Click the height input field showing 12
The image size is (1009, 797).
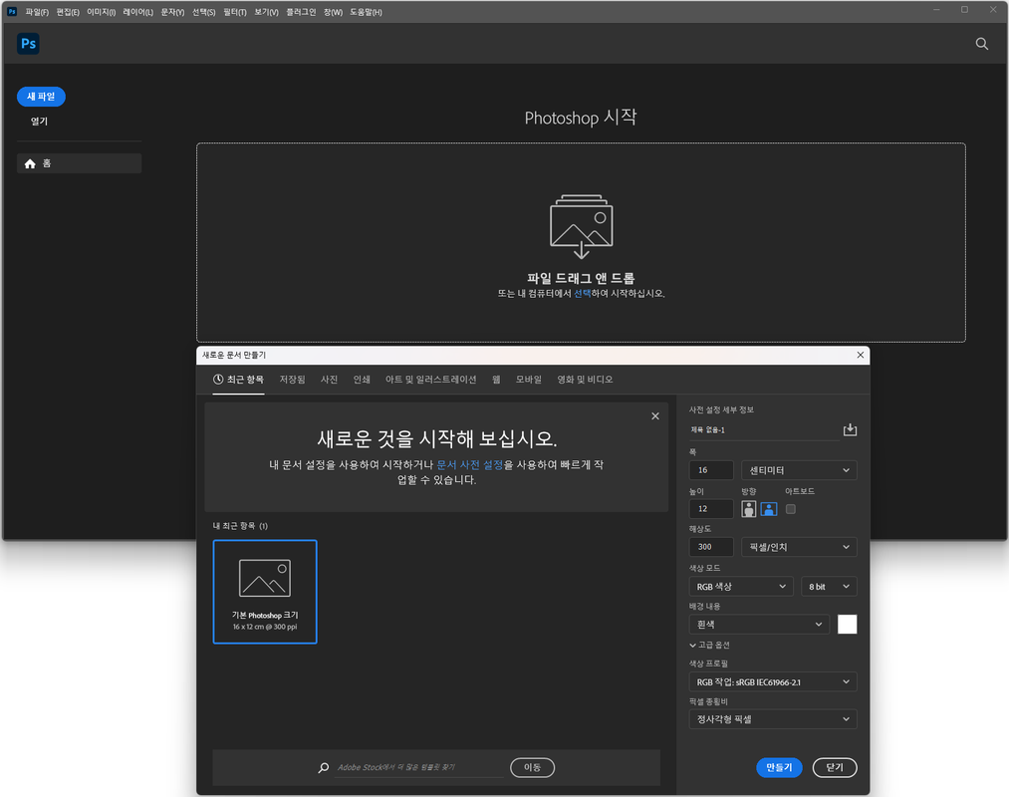(711, 509)
